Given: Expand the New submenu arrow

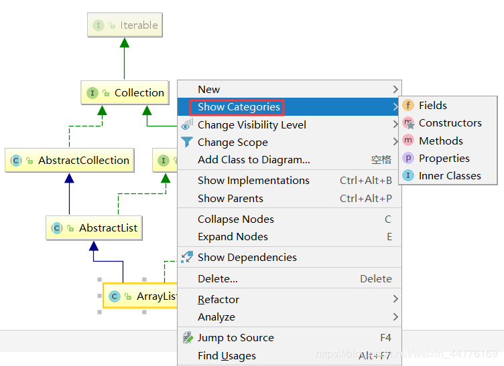Looking at the screenshot, I should [x=395, y=89].
